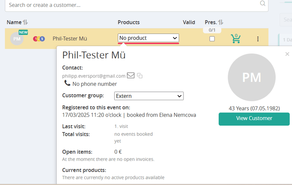Open the No product dropdown
This screenshot has width=292, height=185.
[148, 38]
